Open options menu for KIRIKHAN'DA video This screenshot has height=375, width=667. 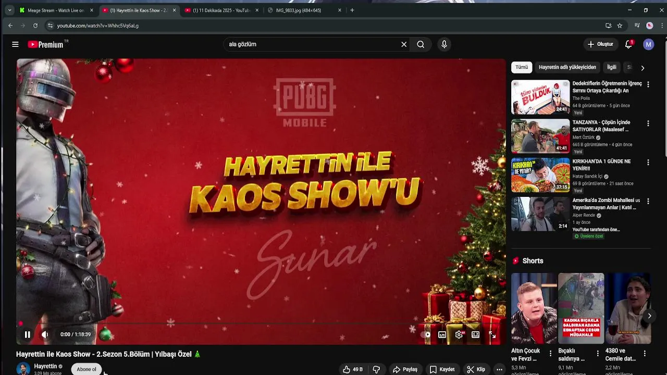(648, 162)
